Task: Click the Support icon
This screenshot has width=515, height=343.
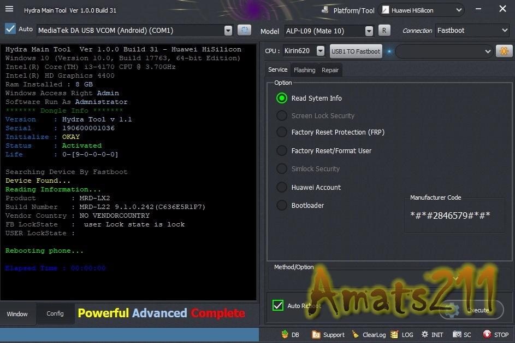Action: pyautogui.click(x=316, y=334)
